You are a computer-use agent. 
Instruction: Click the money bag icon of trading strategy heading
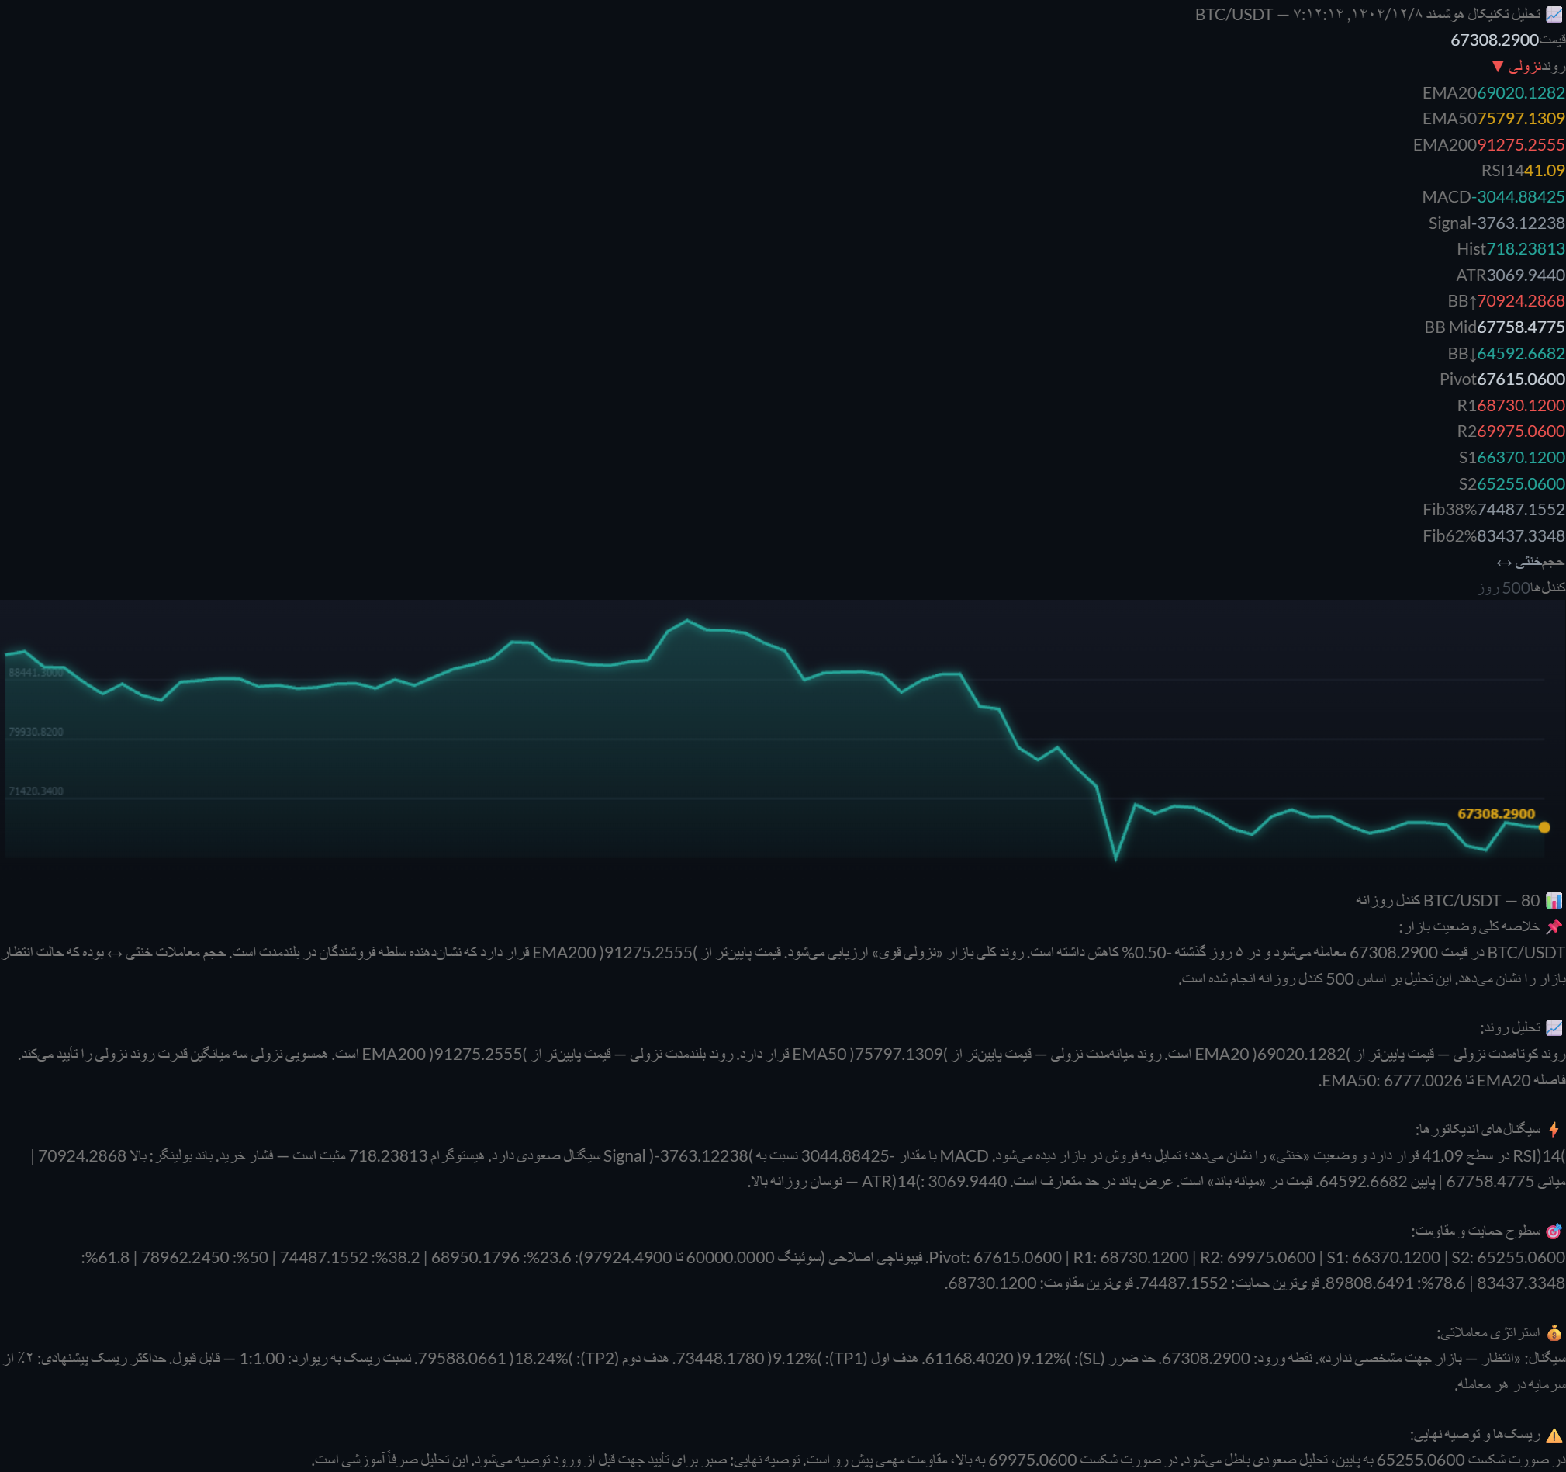click(1554, 1332)
